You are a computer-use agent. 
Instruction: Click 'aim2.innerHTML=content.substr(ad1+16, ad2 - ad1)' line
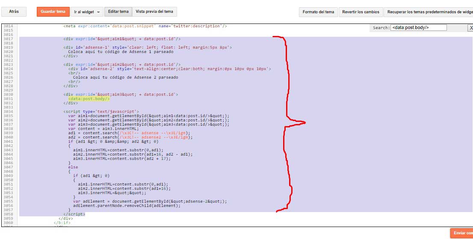coord(133,154)
